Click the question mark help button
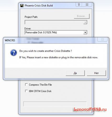This screenshot has height=117, width=112. point(79,4)
